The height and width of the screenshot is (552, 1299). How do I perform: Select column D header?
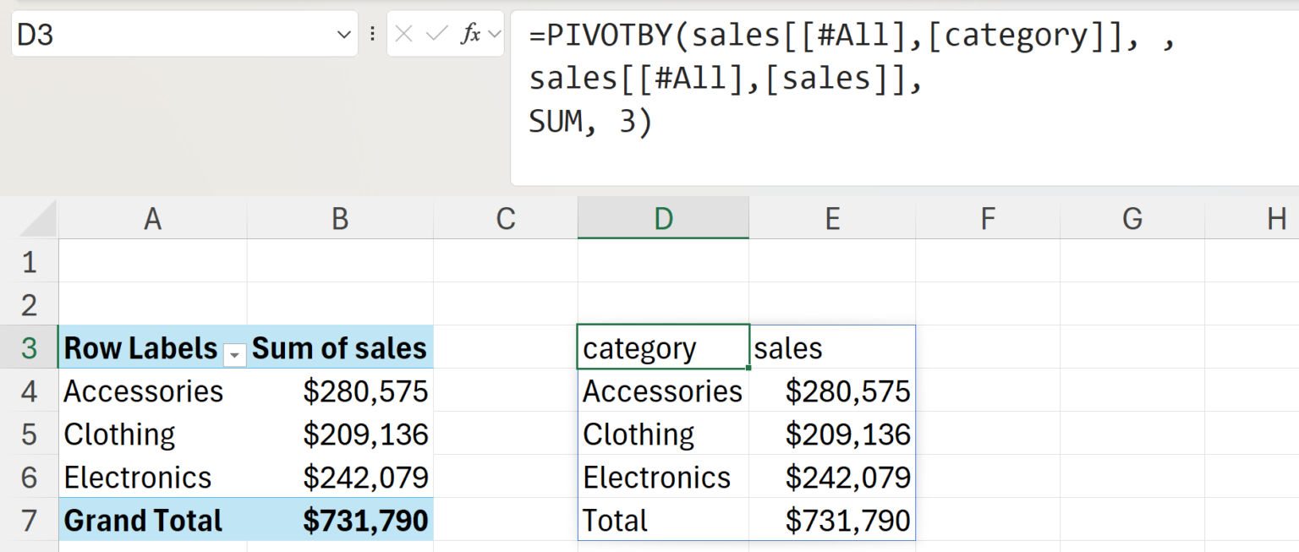point(663,219)
